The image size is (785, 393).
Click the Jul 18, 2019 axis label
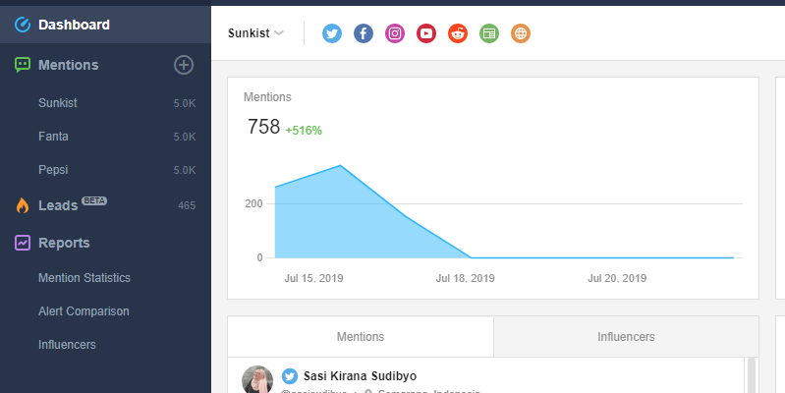(465, 278)
